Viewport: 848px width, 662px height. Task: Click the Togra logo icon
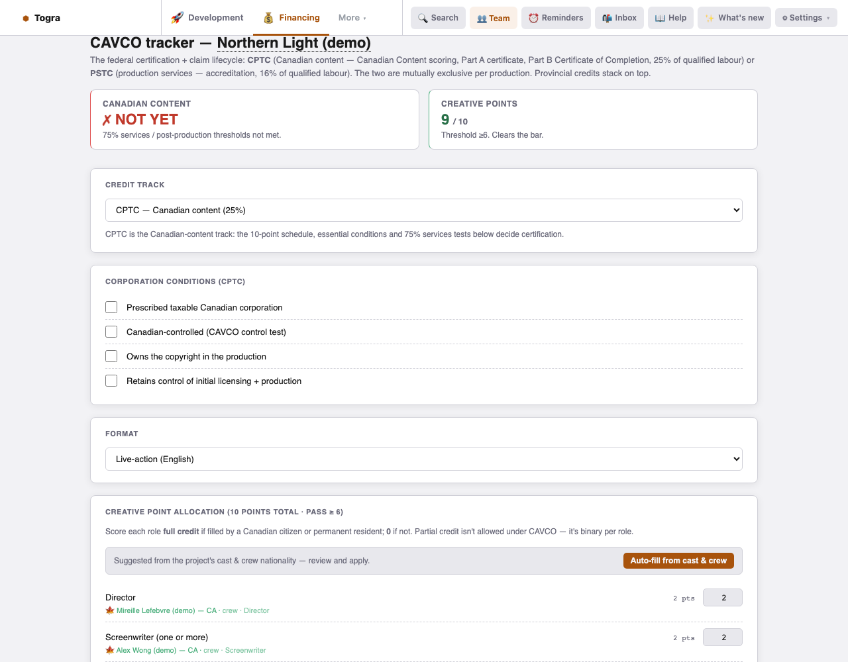pos(26,19)
